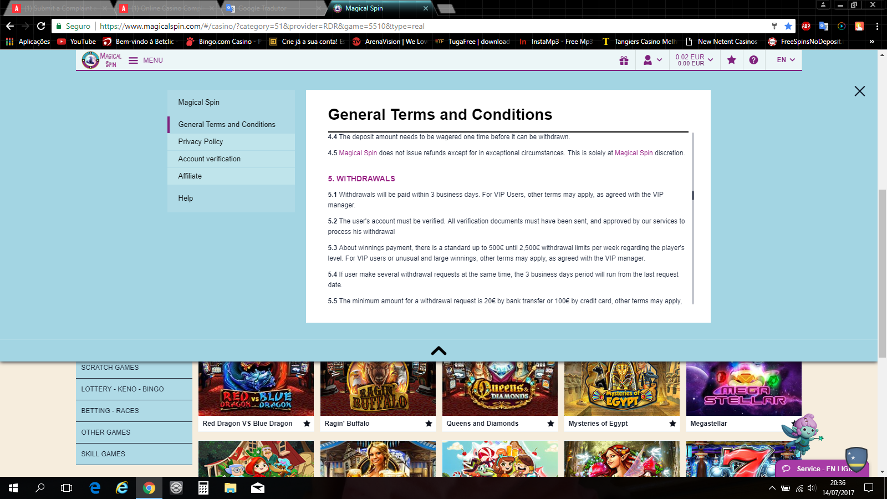Expand the EN language selector
The height and width of the screenshot is (499, 887).
[x=786, y=60]
